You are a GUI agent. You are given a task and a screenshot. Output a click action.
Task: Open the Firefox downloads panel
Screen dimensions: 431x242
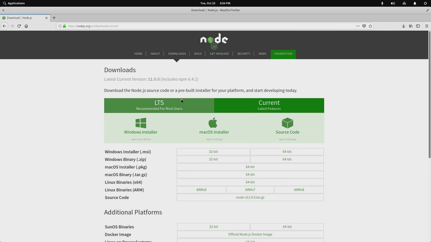(x=403, y=26)
